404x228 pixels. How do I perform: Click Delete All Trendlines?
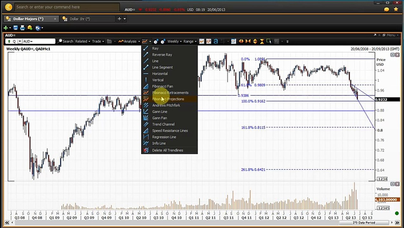169,150
